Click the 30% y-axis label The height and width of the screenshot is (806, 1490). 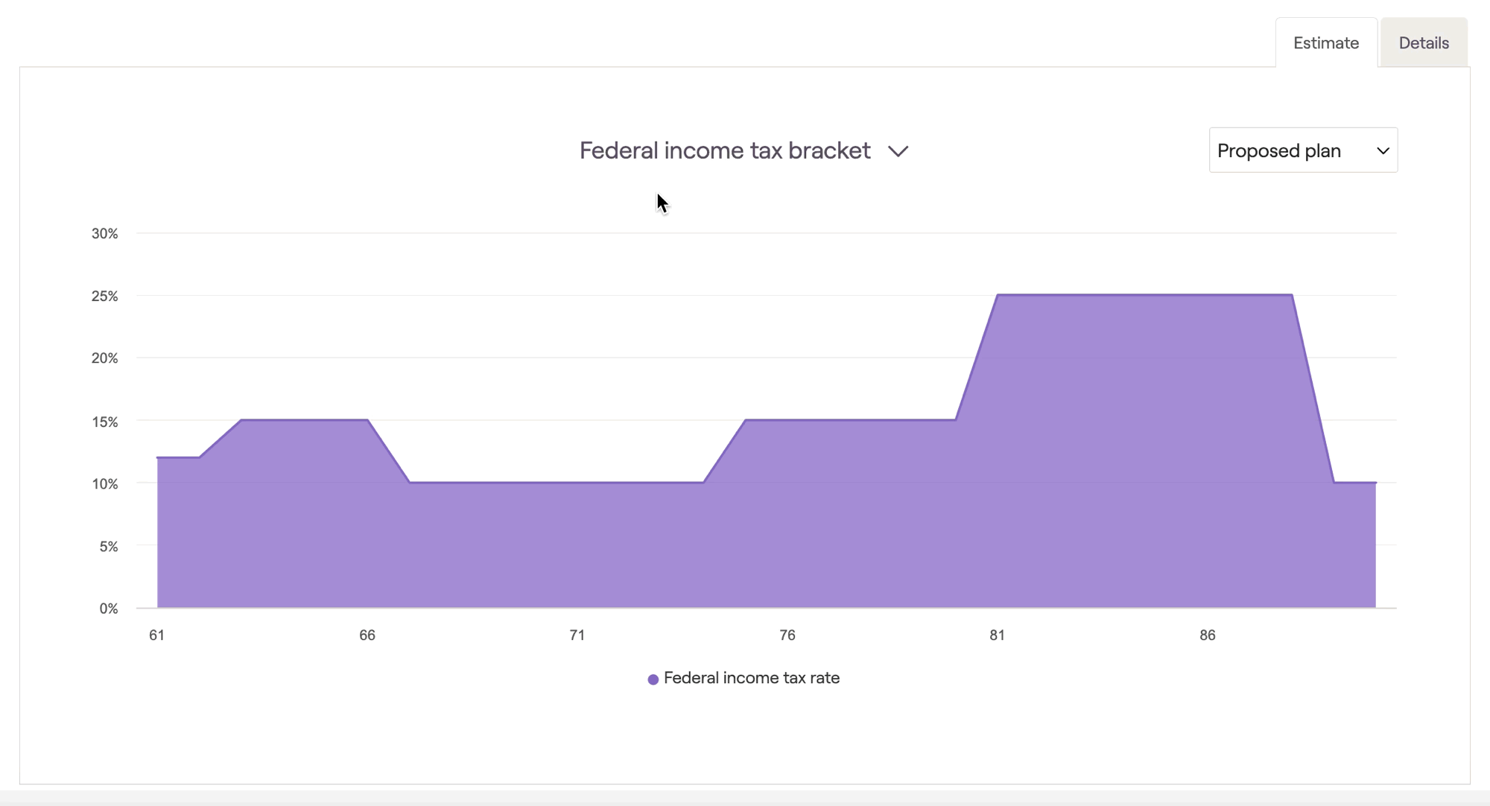click(105, 234)
